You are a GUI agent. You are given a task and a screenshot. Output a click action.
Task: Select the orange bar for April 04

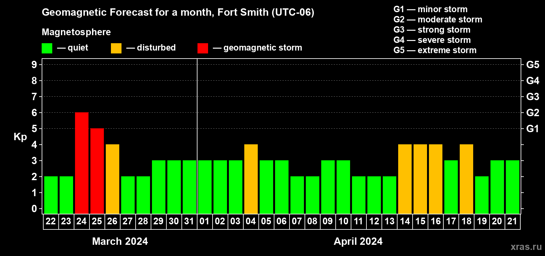click(x=251, y=179)
